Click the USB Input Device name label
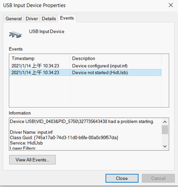 [x=47, y=32]
